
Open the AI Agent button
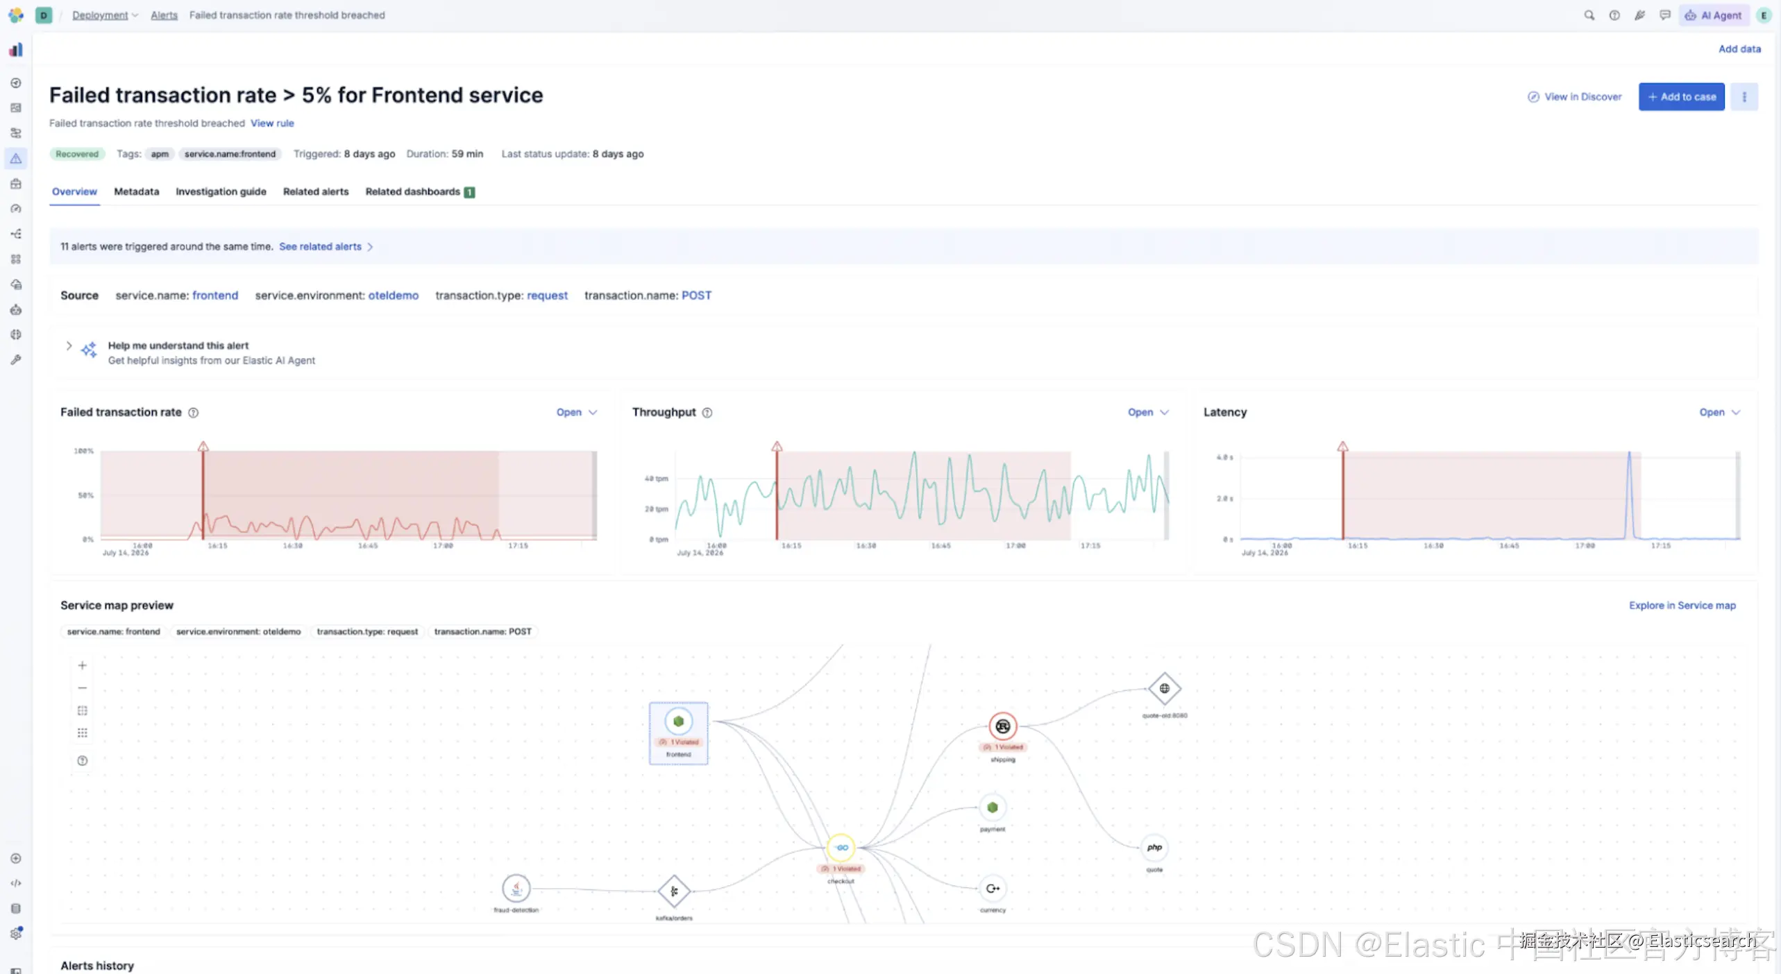click(x=1712, y=15)
